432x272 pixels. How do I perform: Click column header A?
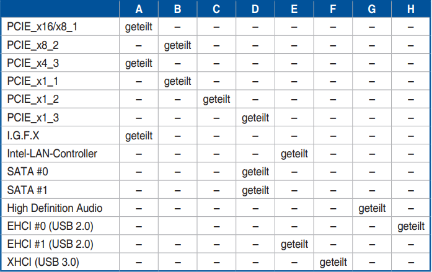point(139,9)
